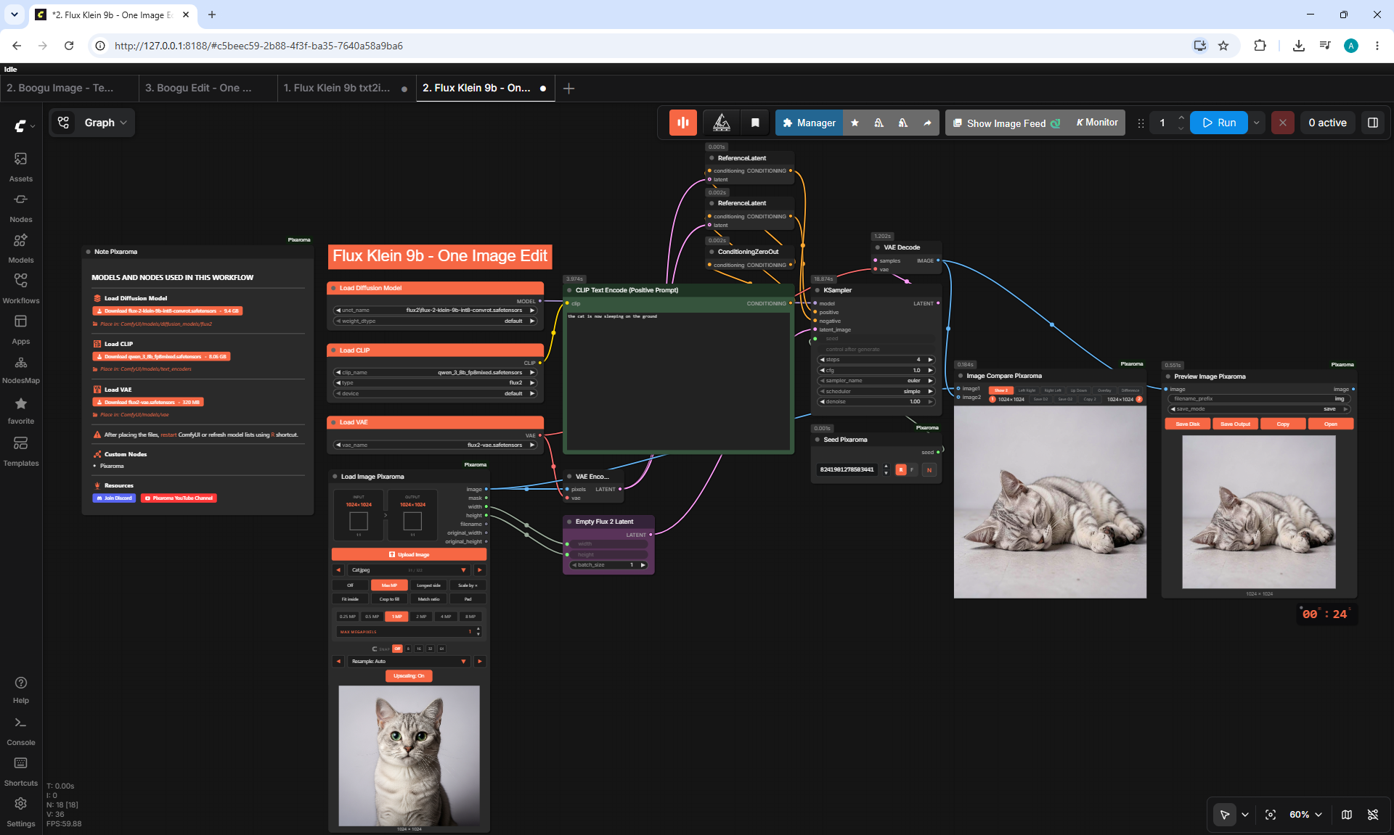
Task: Expand the cursor mode dropdown chevron
Action: coord(1245,815)
